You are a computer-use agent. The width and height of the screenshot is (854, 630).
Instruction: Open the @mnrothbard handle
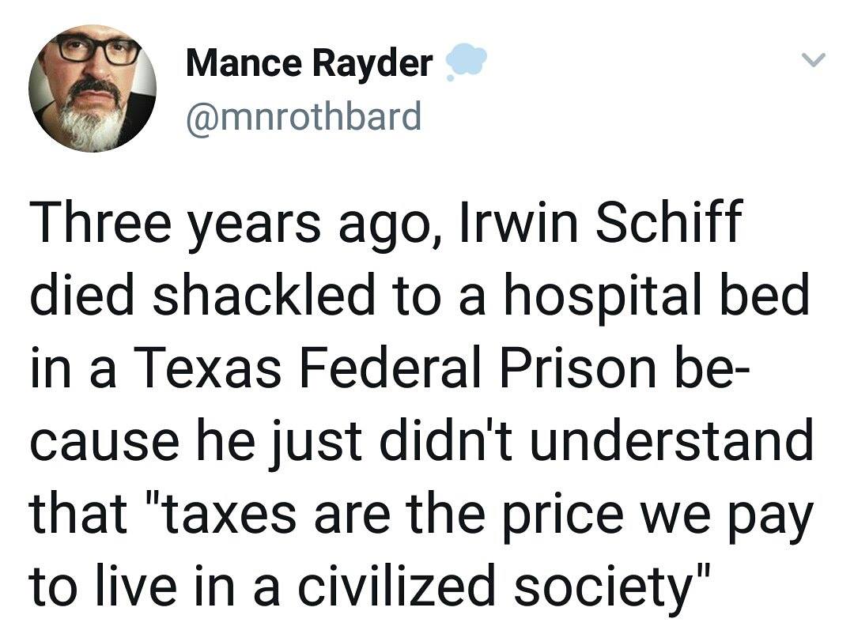click(x=304, y=117)
